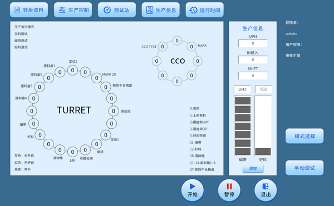334x206 pixels.
Task: Exit the application via the 退出 button
Action: pyautogui.click(x=266, y=190)
